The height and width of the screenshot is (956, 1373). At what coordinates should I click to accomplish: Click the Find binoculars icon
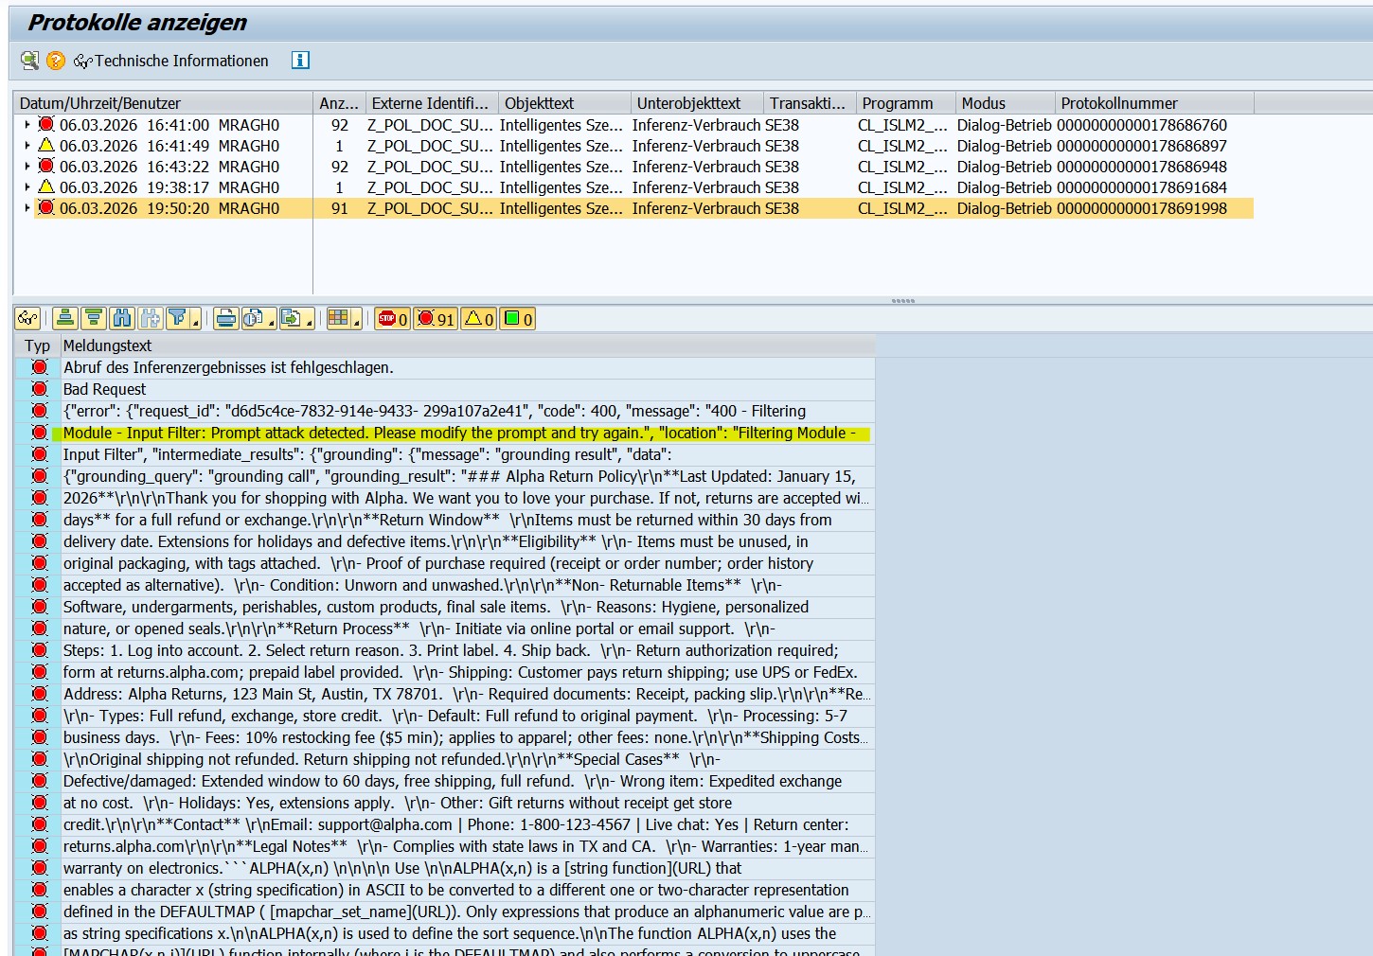pyautogui.click(x=121, y=319)
